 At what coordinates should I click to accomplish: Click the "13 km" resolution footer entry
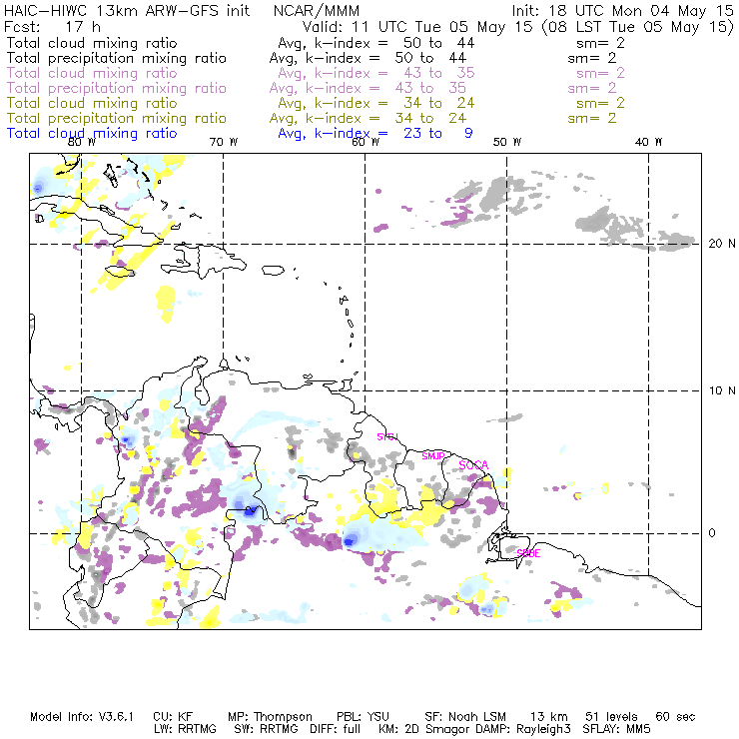pyautogui.click(x=549, y=717)
